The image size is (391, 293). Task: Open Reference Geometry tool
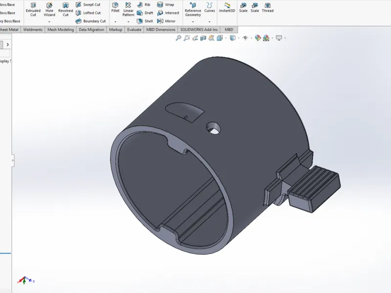click(193, 9)
